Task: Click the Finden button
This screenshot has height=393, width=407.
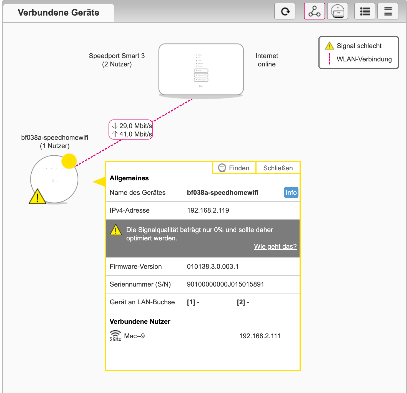Action: [x=234, y=168]
